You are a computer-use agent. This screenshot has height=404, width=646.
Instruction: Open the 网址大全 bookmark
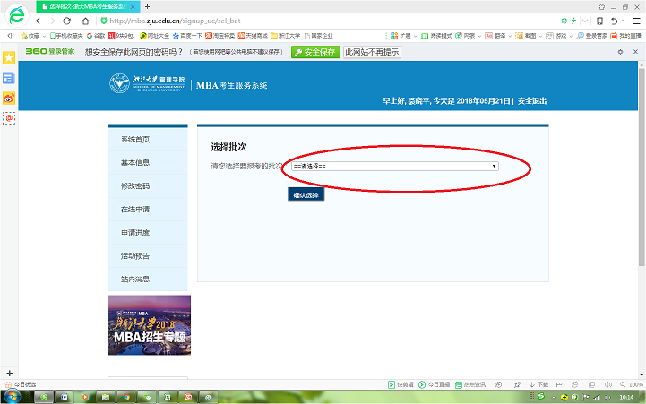click(154, 36)
